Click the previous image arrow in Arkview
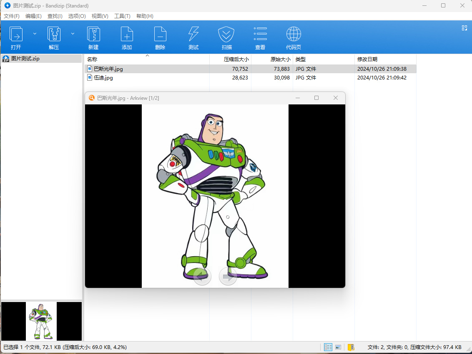Image resolution: width=472 pixels, height=354 pixels. pos(202,276)
